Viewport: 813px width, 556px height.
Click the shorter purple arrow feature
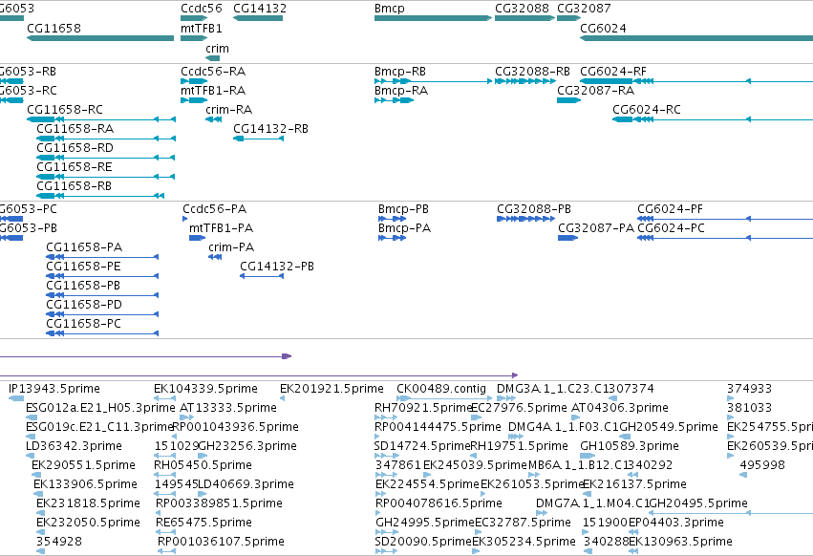pos(146,356)
